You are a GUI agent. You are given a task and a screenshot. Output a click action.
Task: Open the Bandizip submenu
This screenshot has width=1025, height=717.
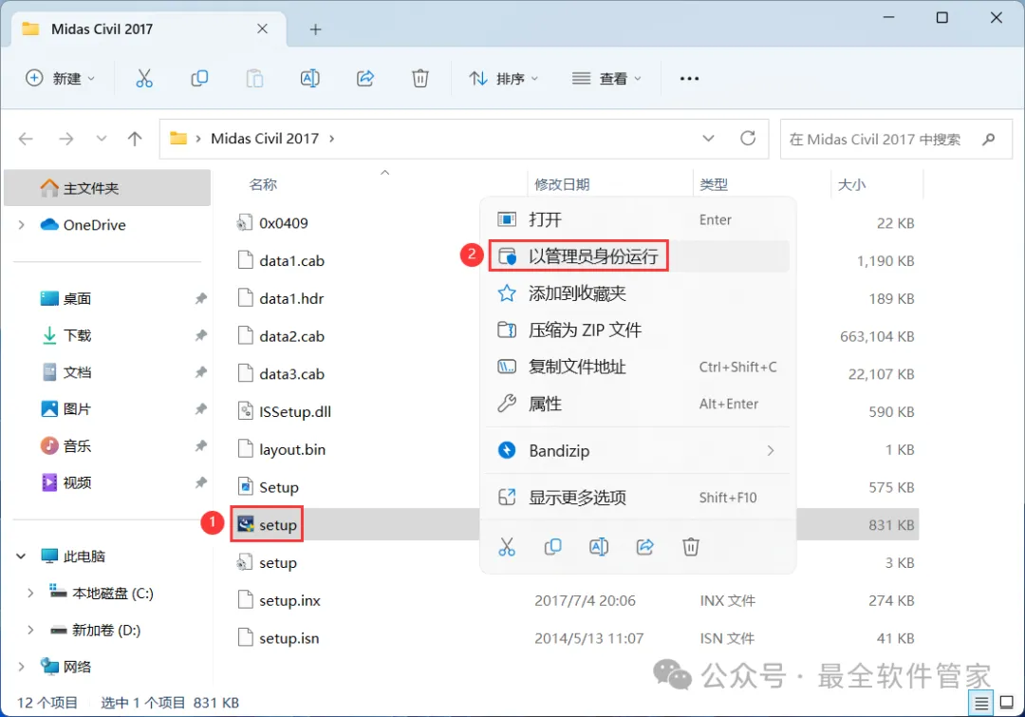coord(639,451)
